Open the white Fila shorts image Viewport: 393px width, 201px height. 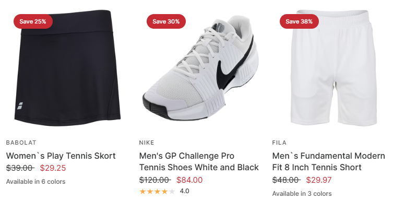334,68
